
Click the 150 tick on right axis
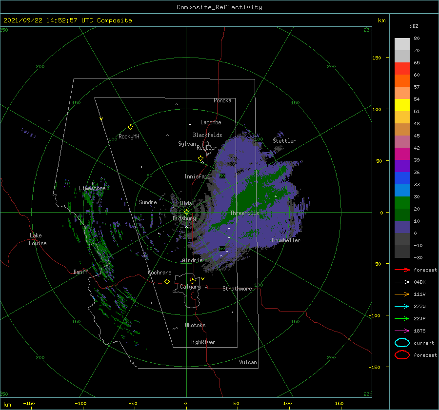(x=377, y=58)
